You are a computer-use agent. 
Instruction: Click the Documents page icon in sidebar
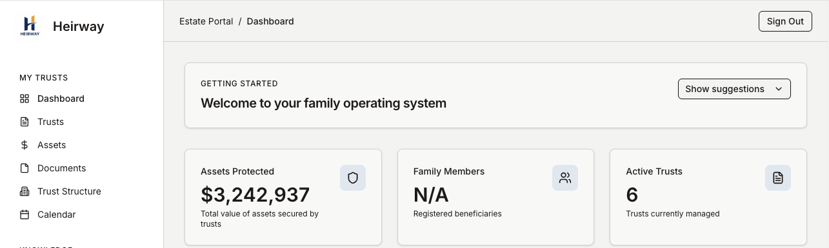pos(25,168)
